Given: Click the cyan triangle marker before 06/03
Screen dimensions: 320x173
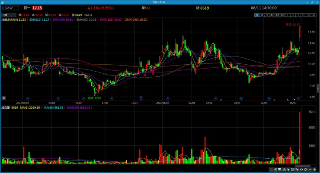Looking at the screenshot, I should click(x=288, y=100).
